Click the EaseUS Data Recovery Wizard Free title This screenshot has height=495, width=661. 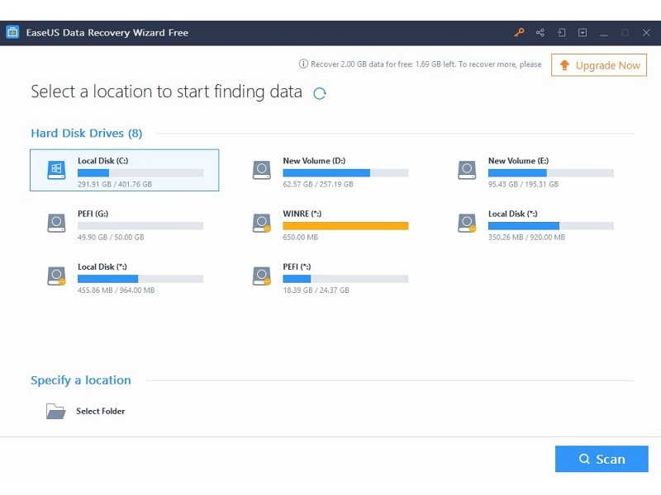point(107,33)
